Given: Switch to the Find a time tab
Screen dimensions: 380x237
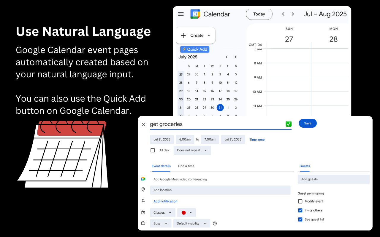Looking at the screenshot, I should pyautogui.click(x=186, y=166).
